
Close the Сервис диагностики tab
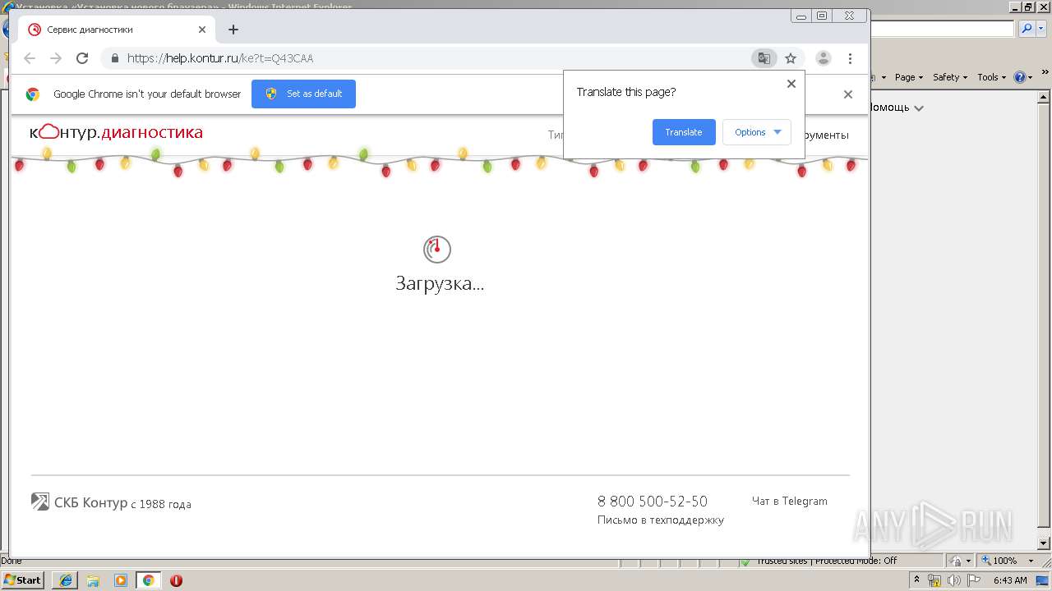[202, 30]
